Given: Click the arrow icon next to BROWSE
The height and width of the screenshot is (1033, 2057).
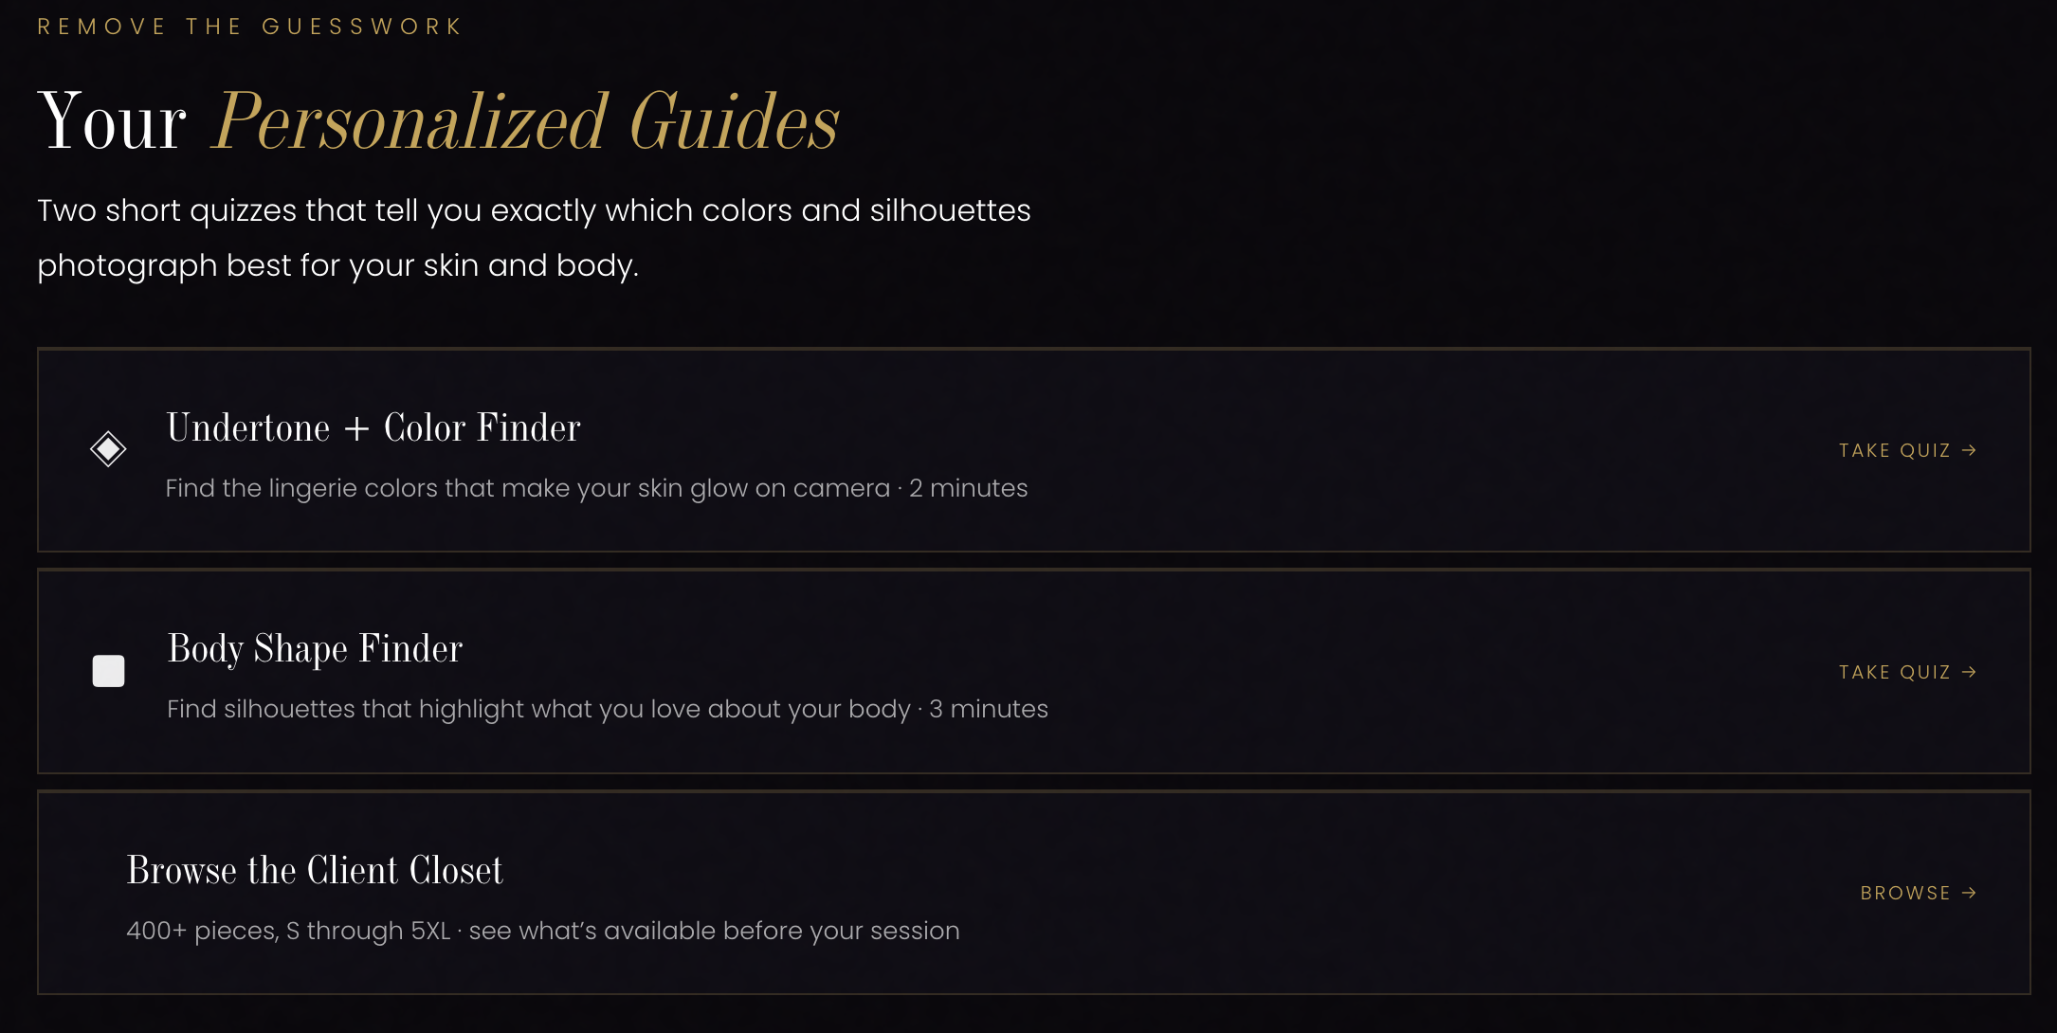Looking at the screenshot, I should 1969,893.
